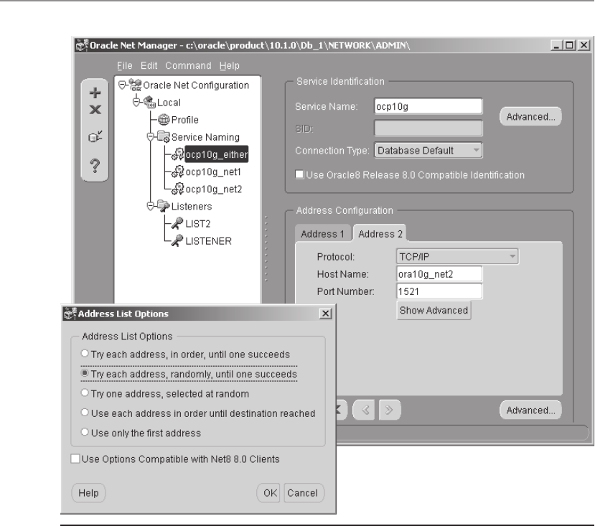Select the Profile tree item

[184, 120]
